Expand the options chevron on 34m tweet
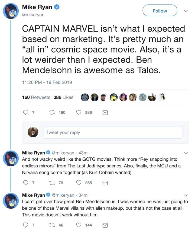This screenshot has width=195, height=230. pos(186,195)
